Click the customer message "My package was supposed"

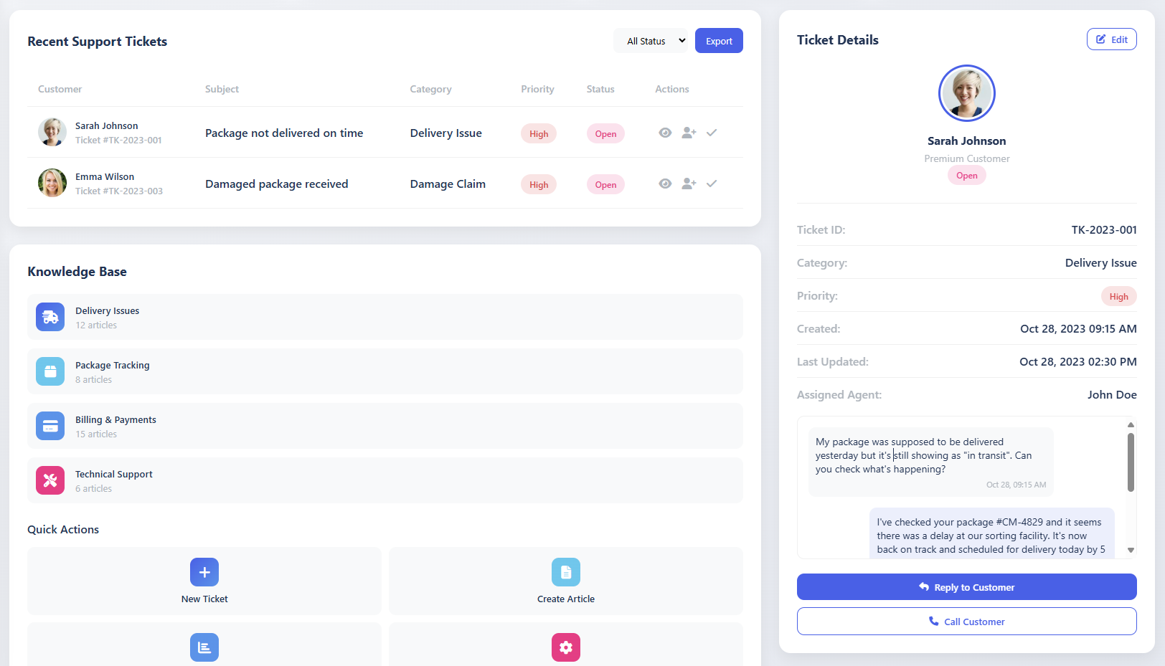pos(931,462)
